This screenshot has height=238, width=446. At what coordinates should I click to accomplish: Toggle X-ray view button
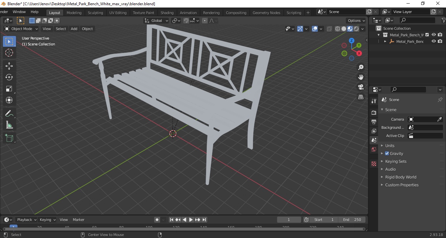coord(329,29)
